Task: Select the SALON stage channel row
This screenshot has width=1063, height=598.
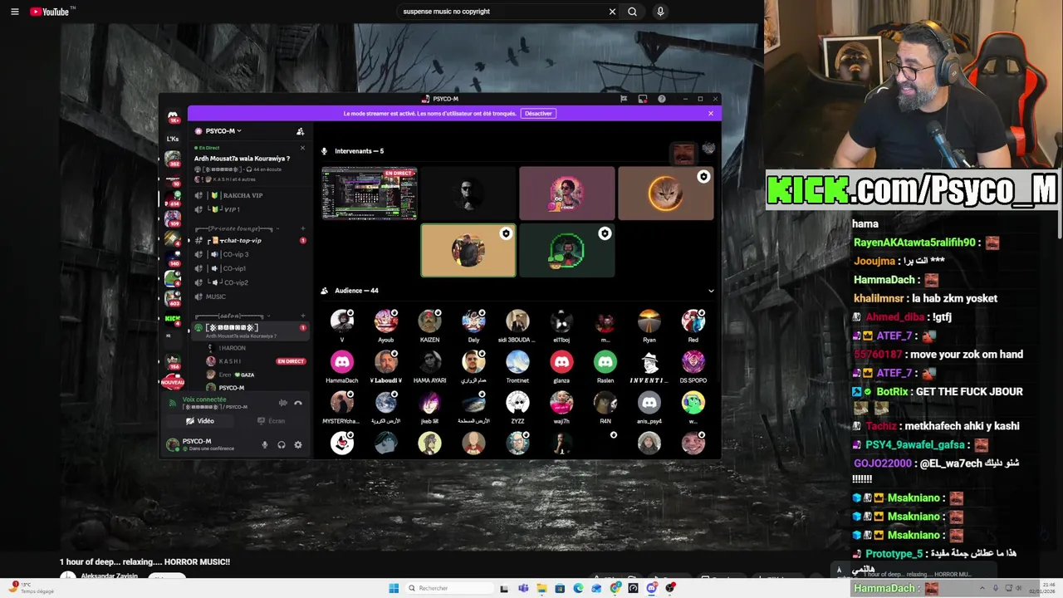Action: 249,331
